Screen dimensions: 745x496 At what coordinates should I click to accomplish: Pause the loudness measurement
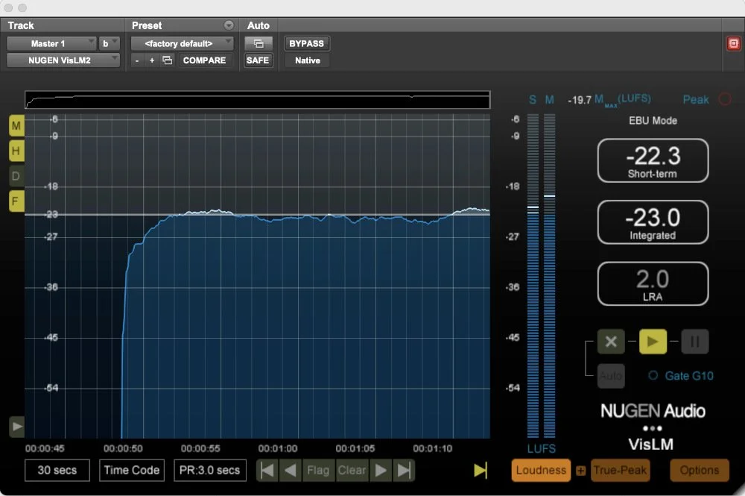click(694, 342)
